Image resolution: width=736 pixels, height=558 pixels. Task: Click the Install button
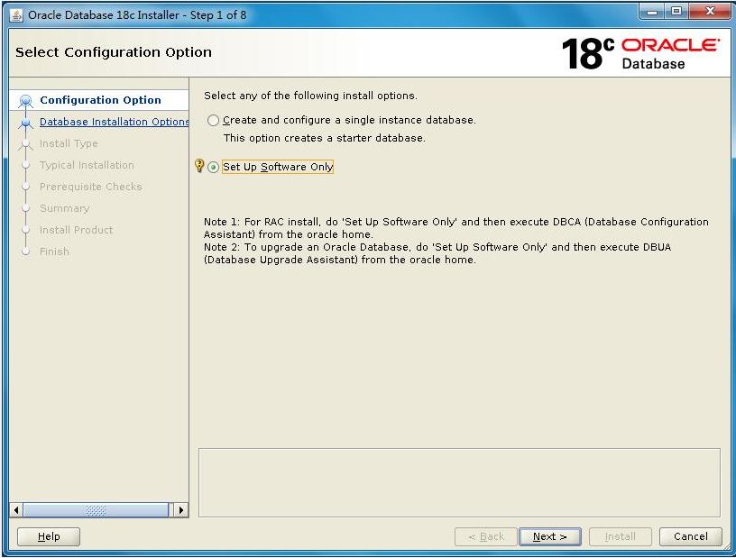coord(620,536)
